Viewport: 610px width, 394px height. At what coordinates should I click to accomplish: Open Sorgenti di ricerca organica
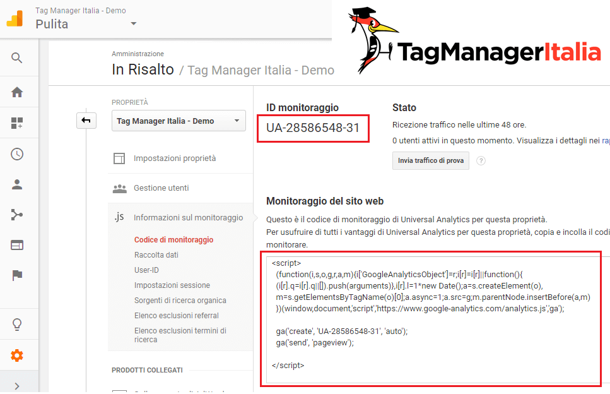point(180,301)
